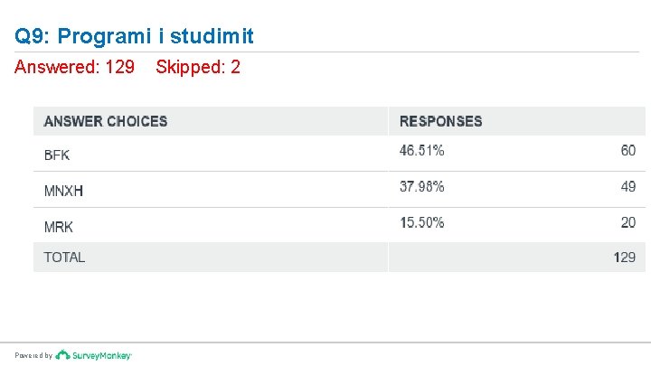The width and height of the screenshot is (651, 366).
Task: Select the TOTAL row label
Action: pyautogui.click(x=64, y=258)
